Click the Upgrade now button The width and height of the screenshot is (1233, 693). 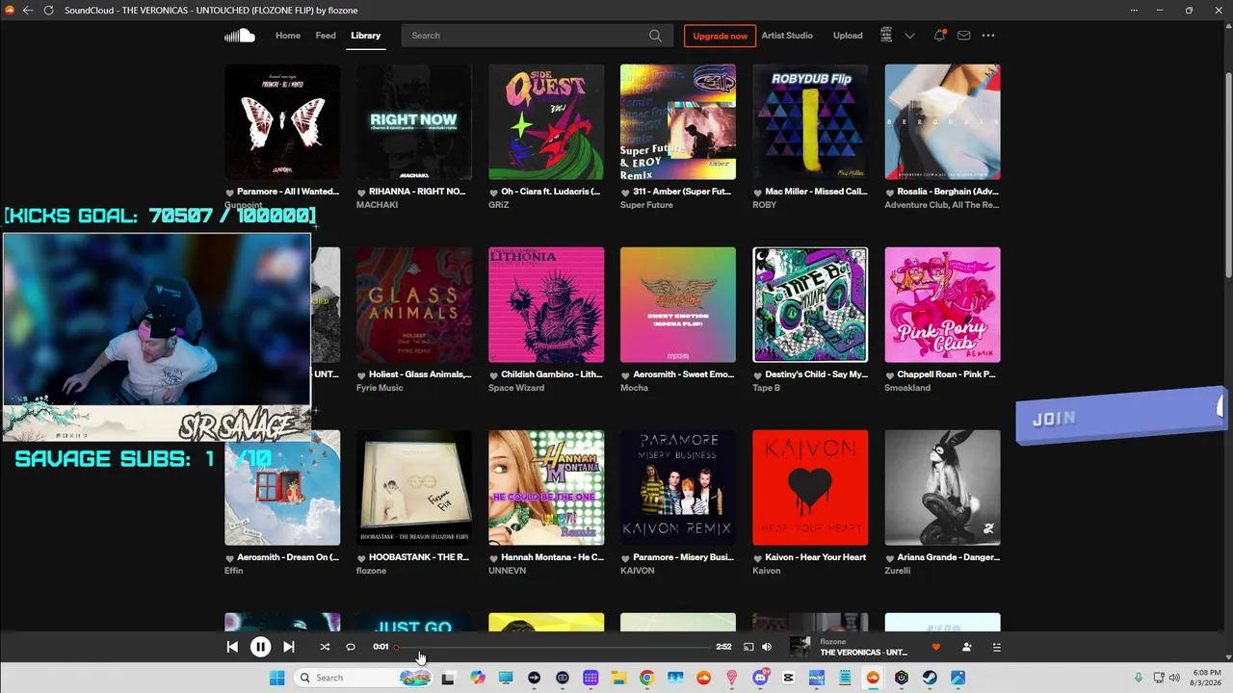pos(720,36)
